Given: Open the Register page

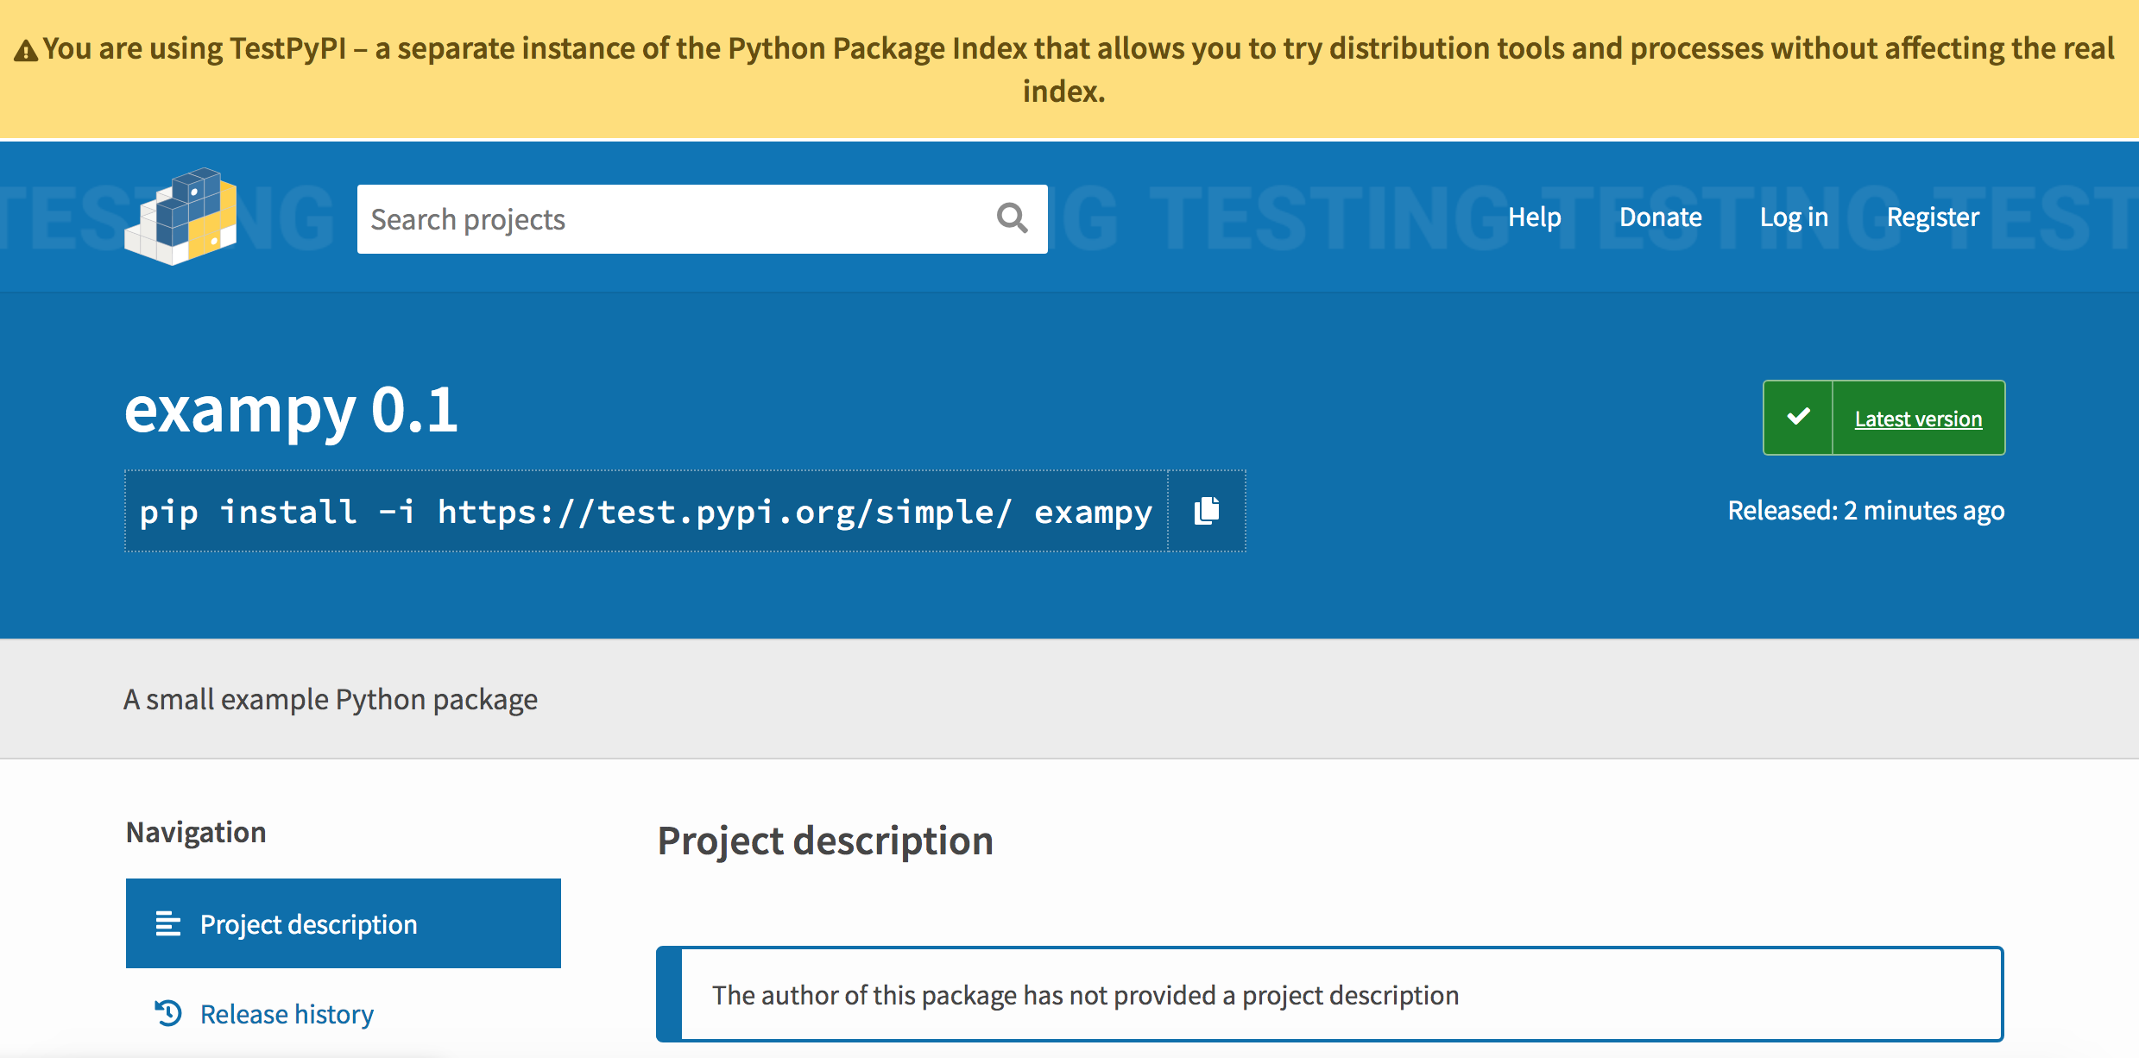Looking at the screenshot, I should pyautogui.click(x=1933, y=217).
